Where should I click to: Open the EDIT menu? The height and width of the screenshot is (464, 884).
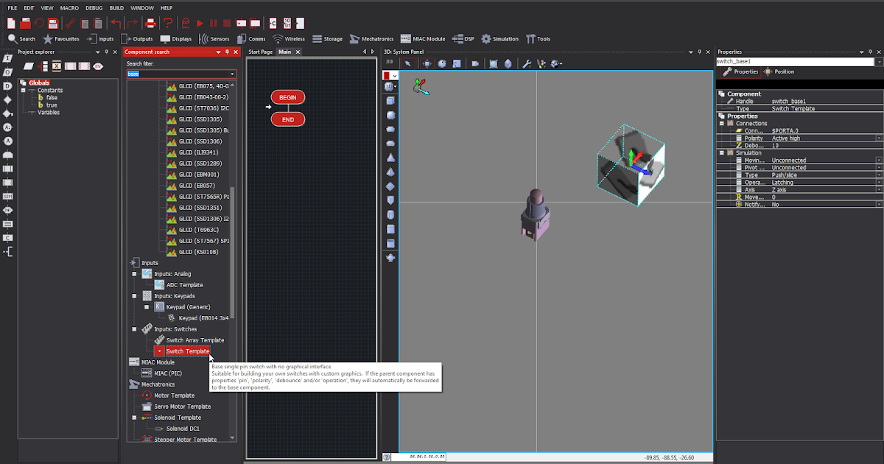[x=29, y=7]
